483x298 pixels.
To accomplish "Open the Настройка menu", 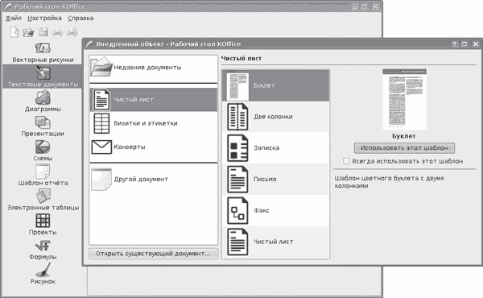I will point(44,19).
